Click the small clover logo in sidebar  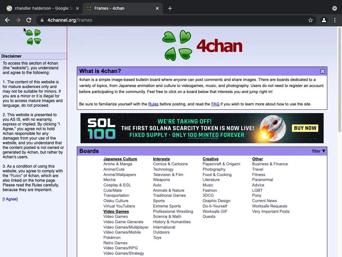click(33, 37)
